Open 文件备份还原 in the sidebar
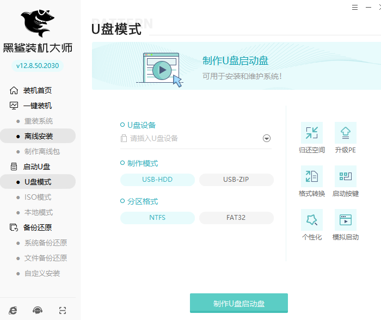The height and width of the screenshot is (320, 381). (x=45, y=258)
